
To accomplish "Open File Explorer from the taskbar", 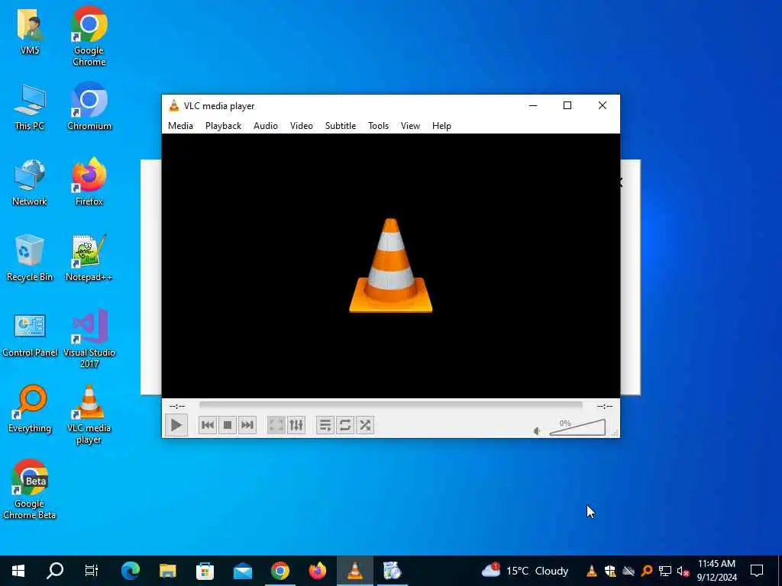I will (x=167, y=571).
